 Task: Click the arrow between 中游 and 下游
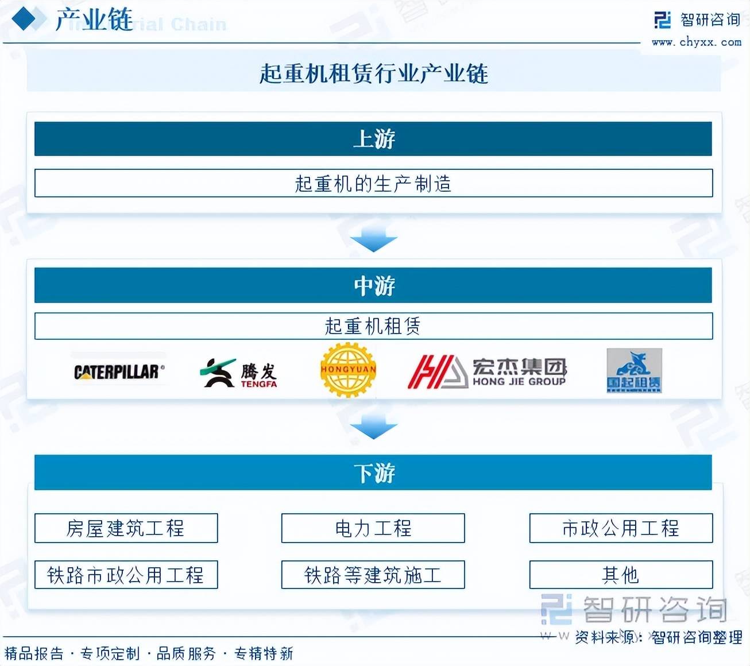373,428
